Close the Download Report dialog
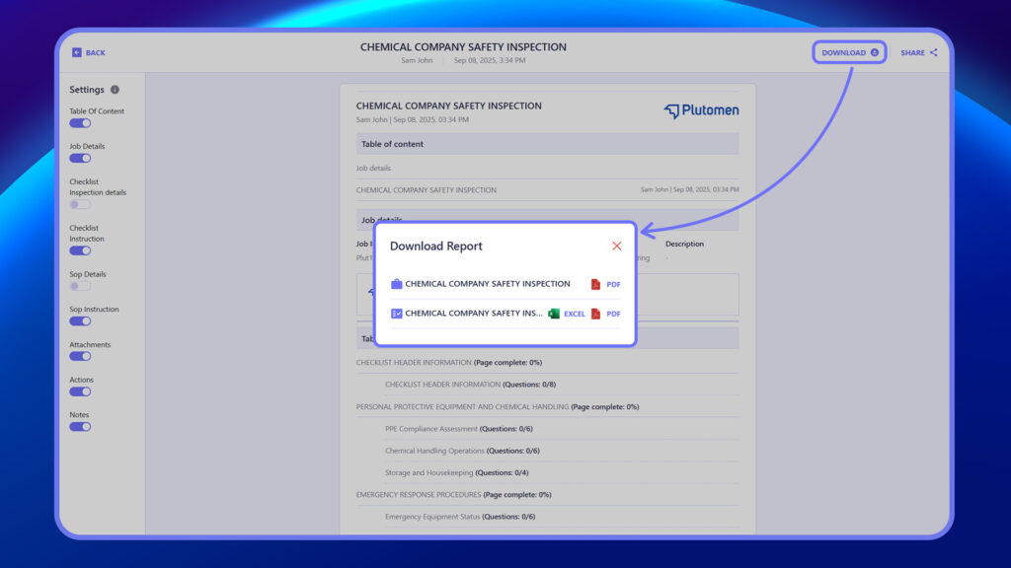This screenshot has width=1011, height=568. pos(616,246)
